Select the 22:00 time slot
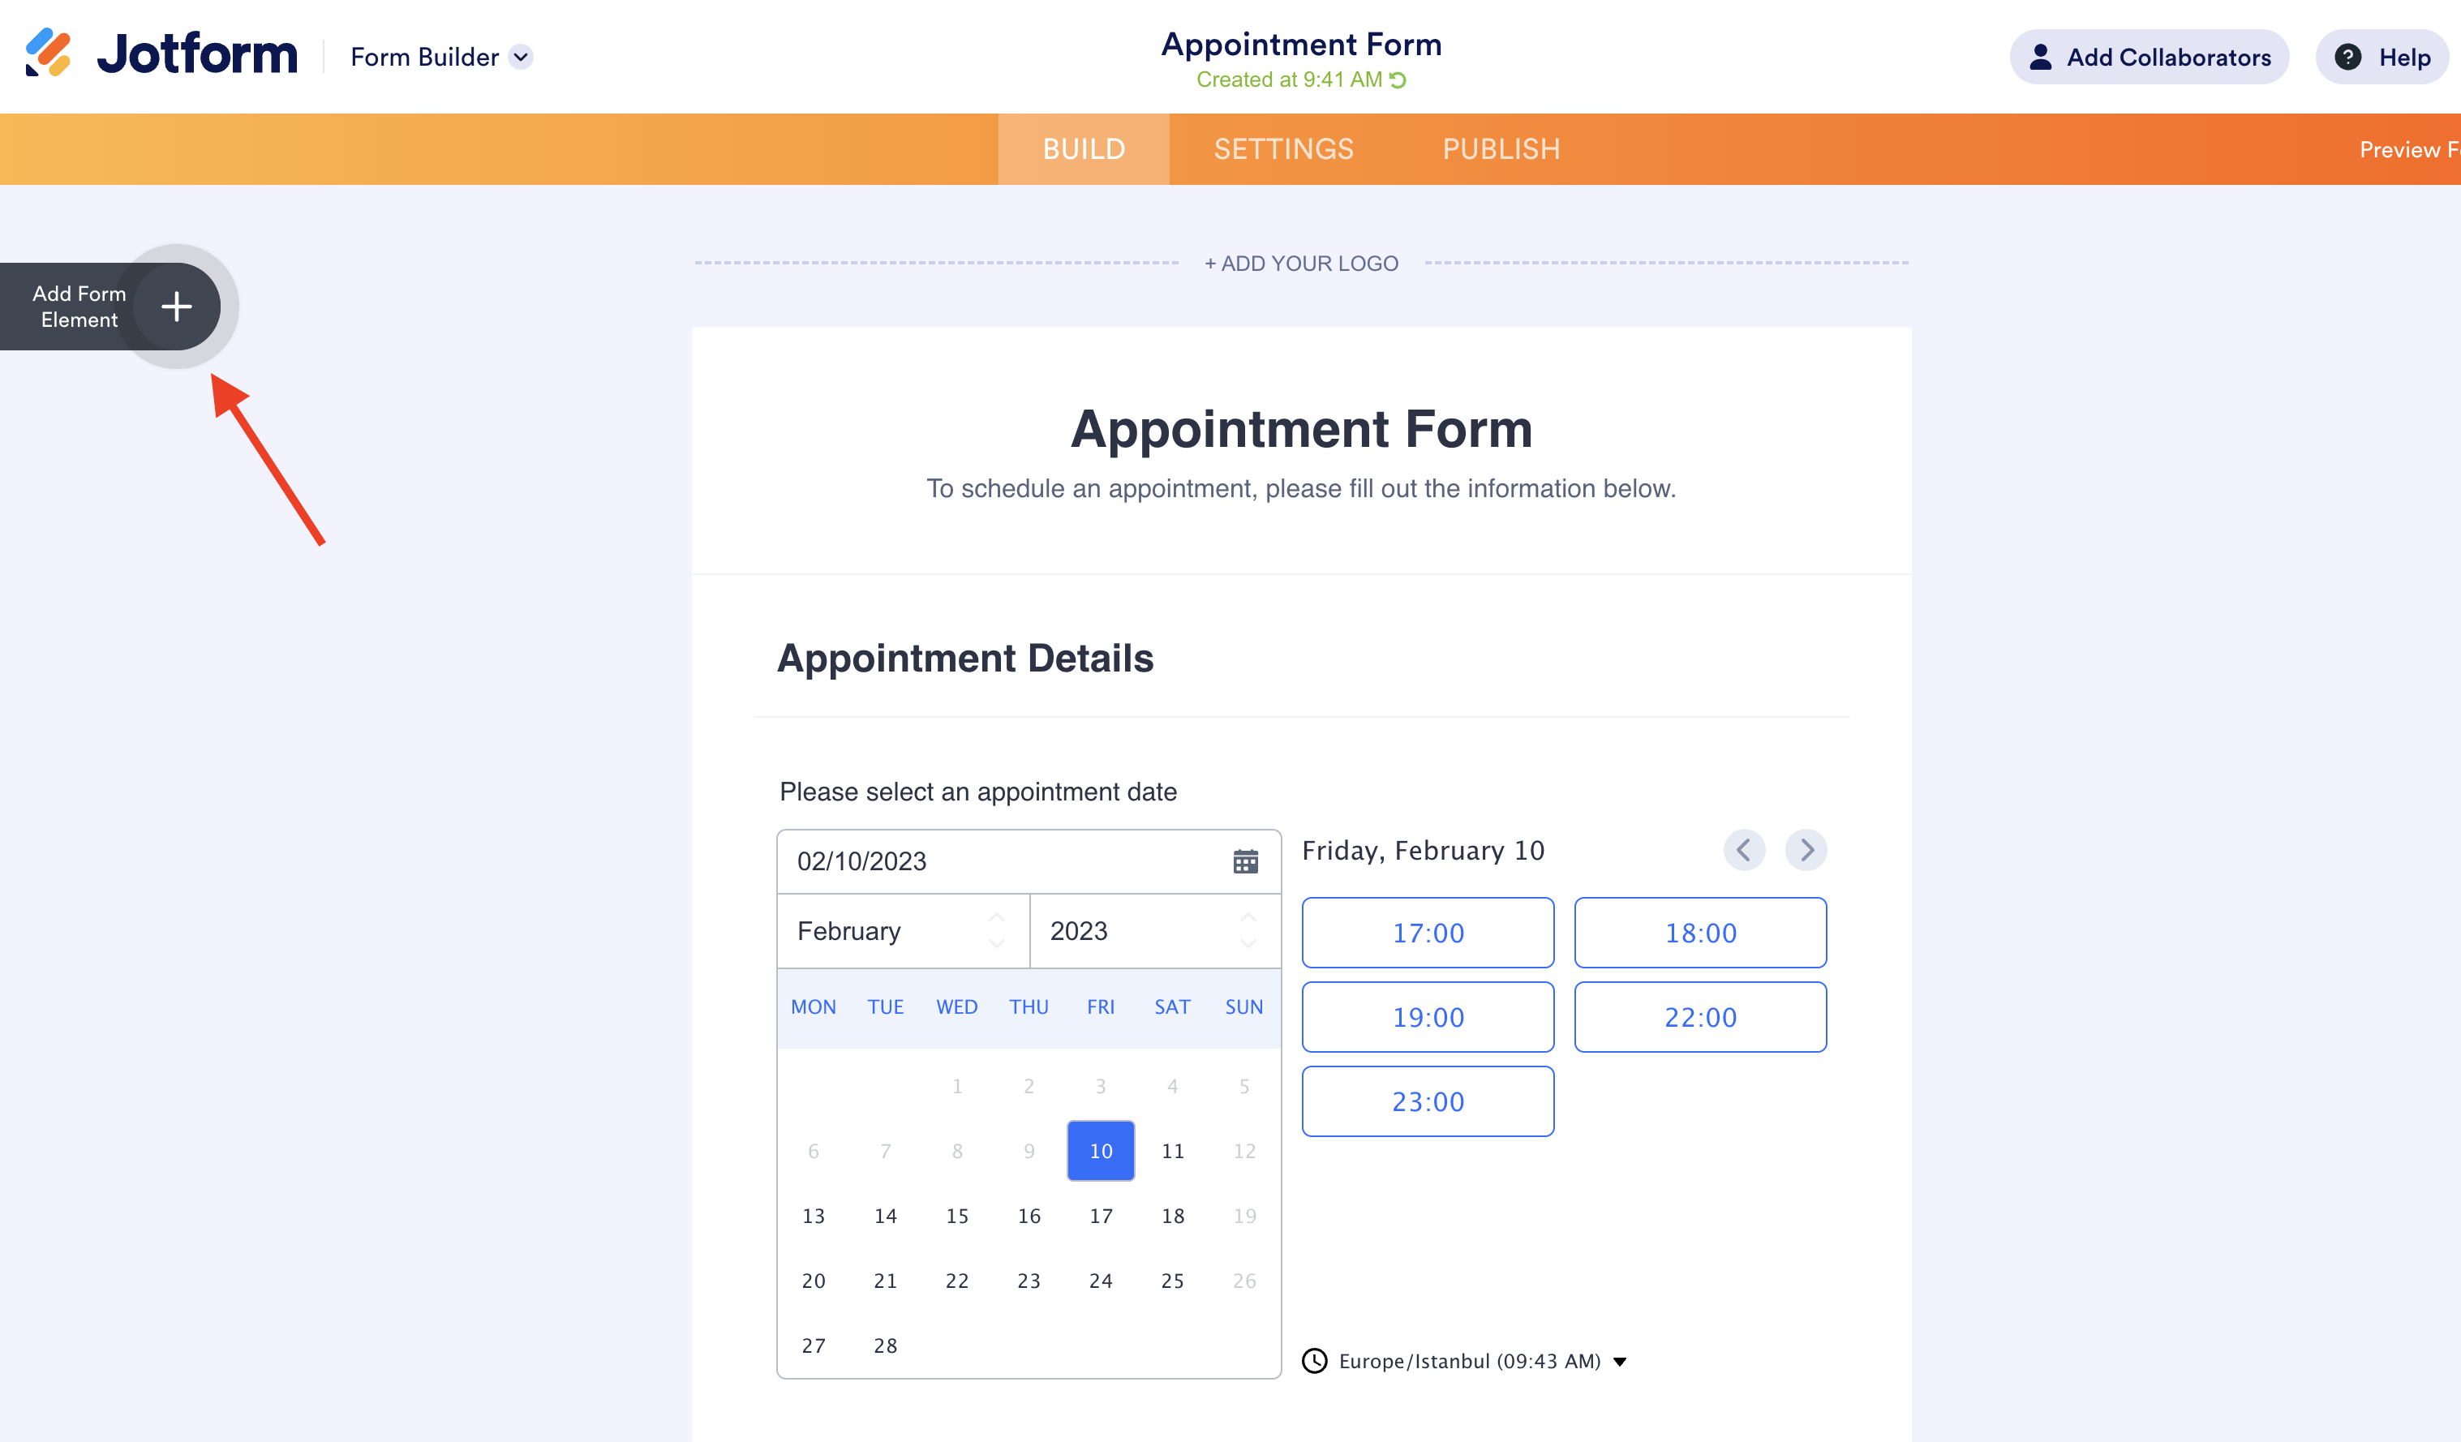 [1699, 1016]
